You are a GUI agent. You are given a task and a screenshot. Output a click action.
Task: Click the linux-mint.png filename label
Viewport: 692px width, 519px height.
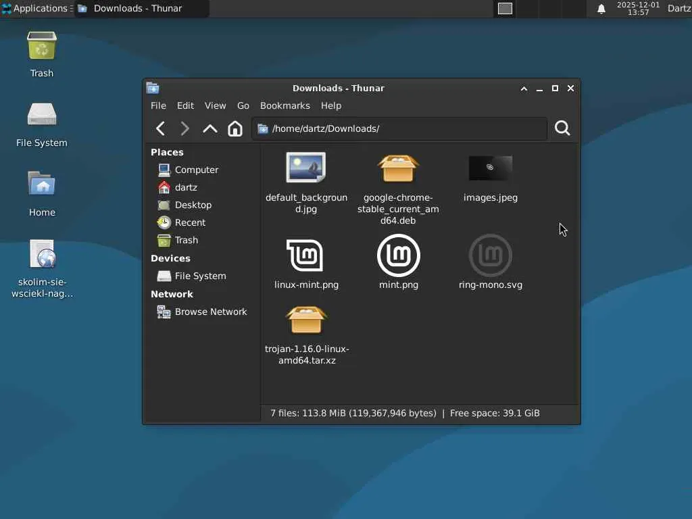306,285
